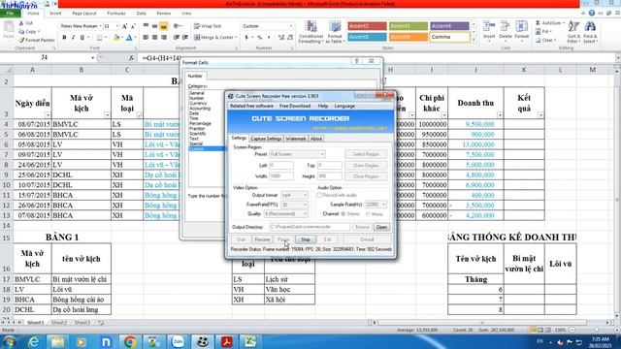Select the Stereo channel radio button
This screenshot has height=349, width=621.
point(343,214)
